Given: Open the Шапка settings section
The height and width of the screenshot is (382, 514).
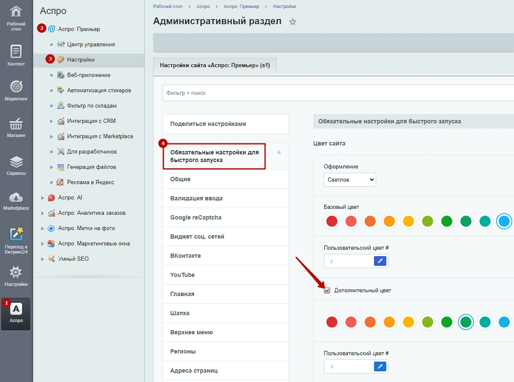Looking at the screenshot, I should tap(226, 313).
